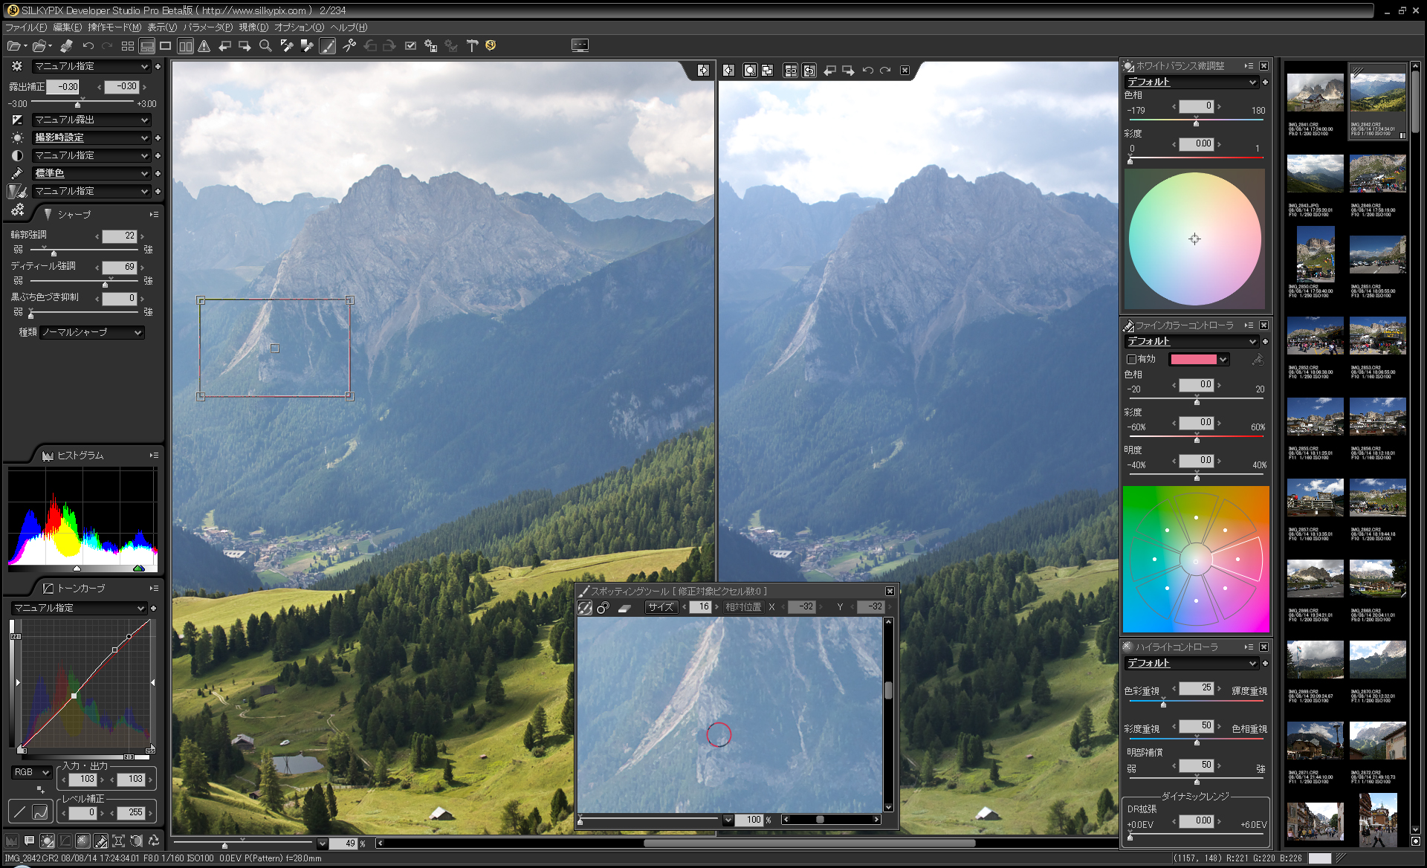Select the Zoom (magnifier) tool

[x=265, y=45]
